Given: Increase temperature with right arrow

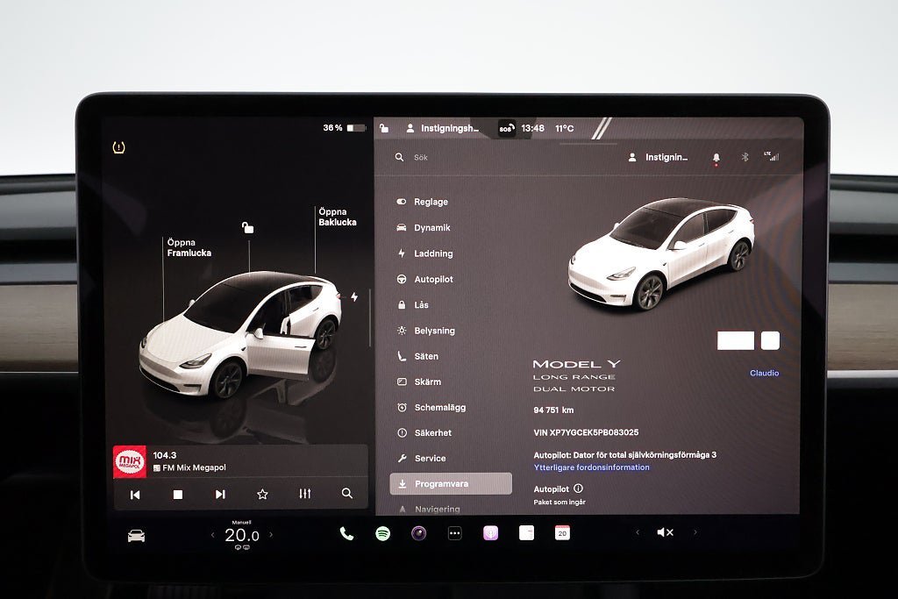Looking at the screenshot, I should [x=271, y=535].
